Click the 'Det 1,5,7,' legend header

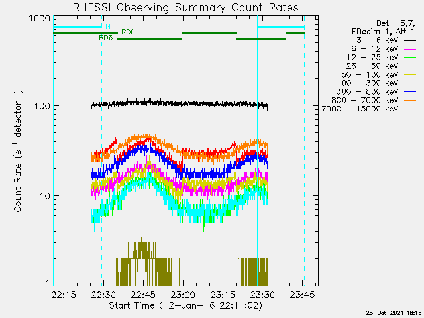[396, 23]
